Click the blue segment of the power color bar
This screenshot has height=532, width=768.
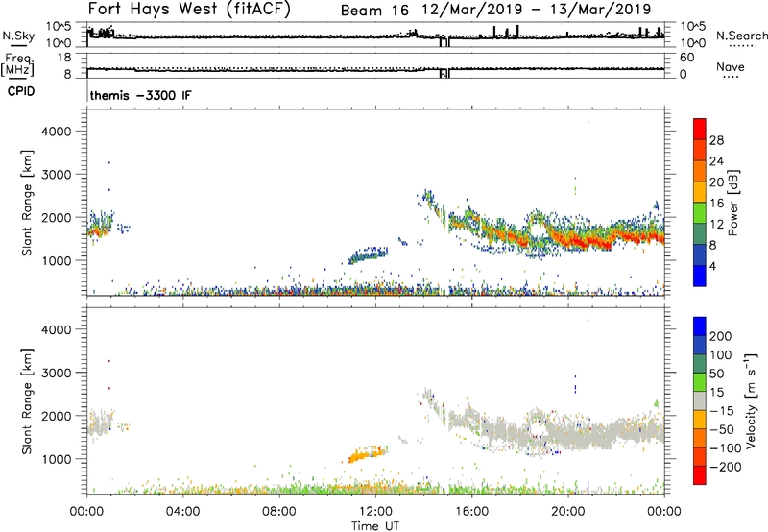tap(700, 276)
